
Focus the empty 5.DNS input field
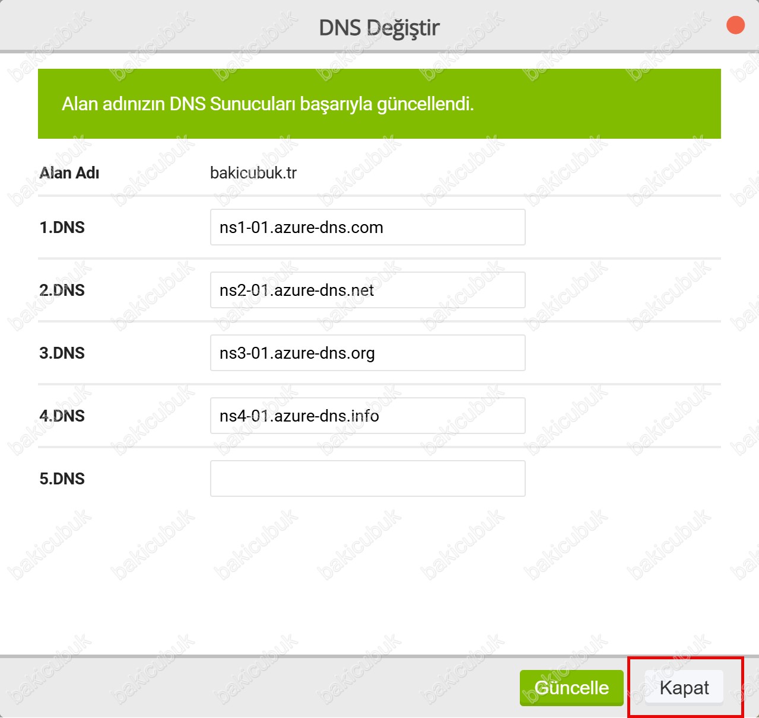pyautogui.click(x=367, y=478)
